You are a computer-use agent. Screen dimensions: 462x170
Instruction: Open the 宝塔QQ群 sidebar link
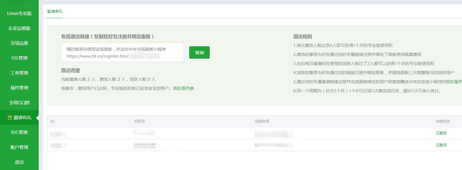19,102
